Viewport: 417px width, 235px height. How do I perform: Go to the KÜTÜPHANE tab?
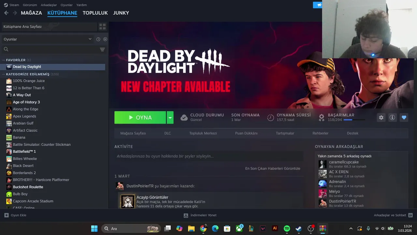62,13
